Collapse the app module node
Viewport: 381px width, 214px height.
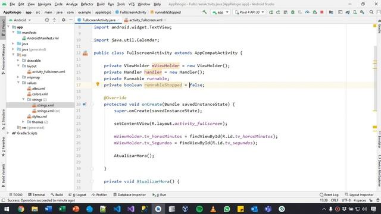(8, 27)
